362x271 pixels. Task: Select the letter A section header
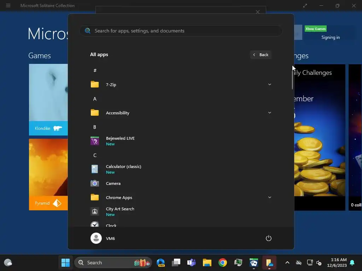point(95,99)
